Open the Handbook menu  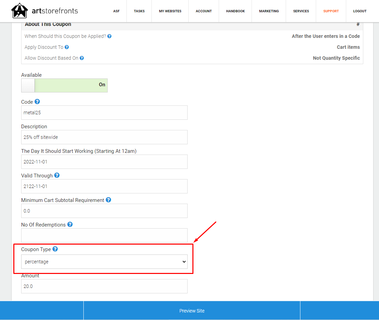(x=235, y=11)
